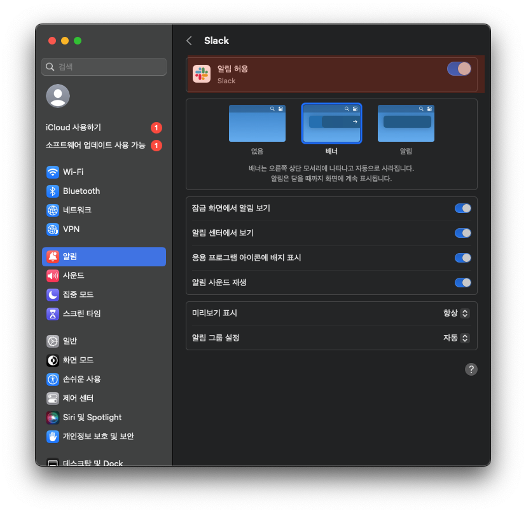
Task: Click the 화면 모드 icon
Action: [x=53, y=360]
